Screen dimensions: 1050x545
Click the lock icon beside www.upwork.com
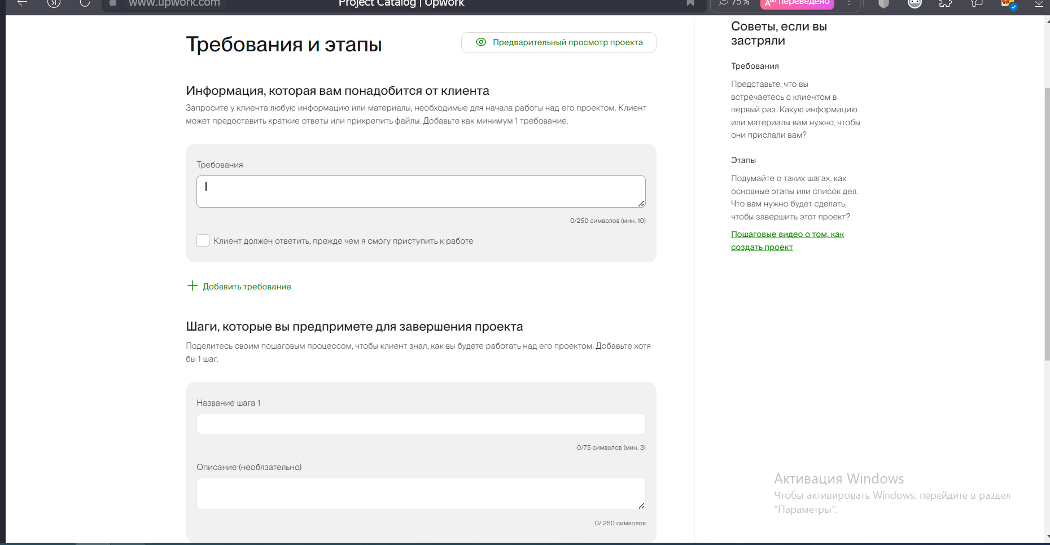[113, 3]
